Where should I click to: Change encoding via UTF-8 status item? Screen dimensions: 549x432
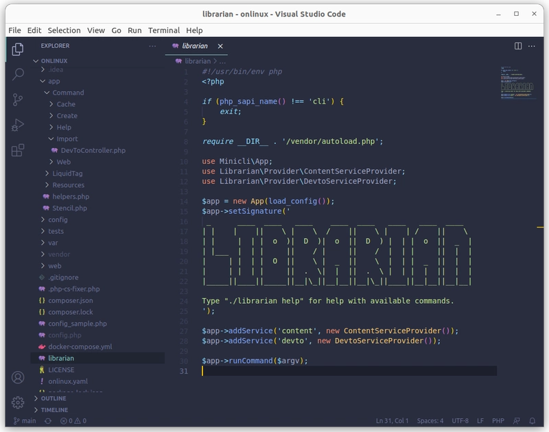[x=460, y=421]
